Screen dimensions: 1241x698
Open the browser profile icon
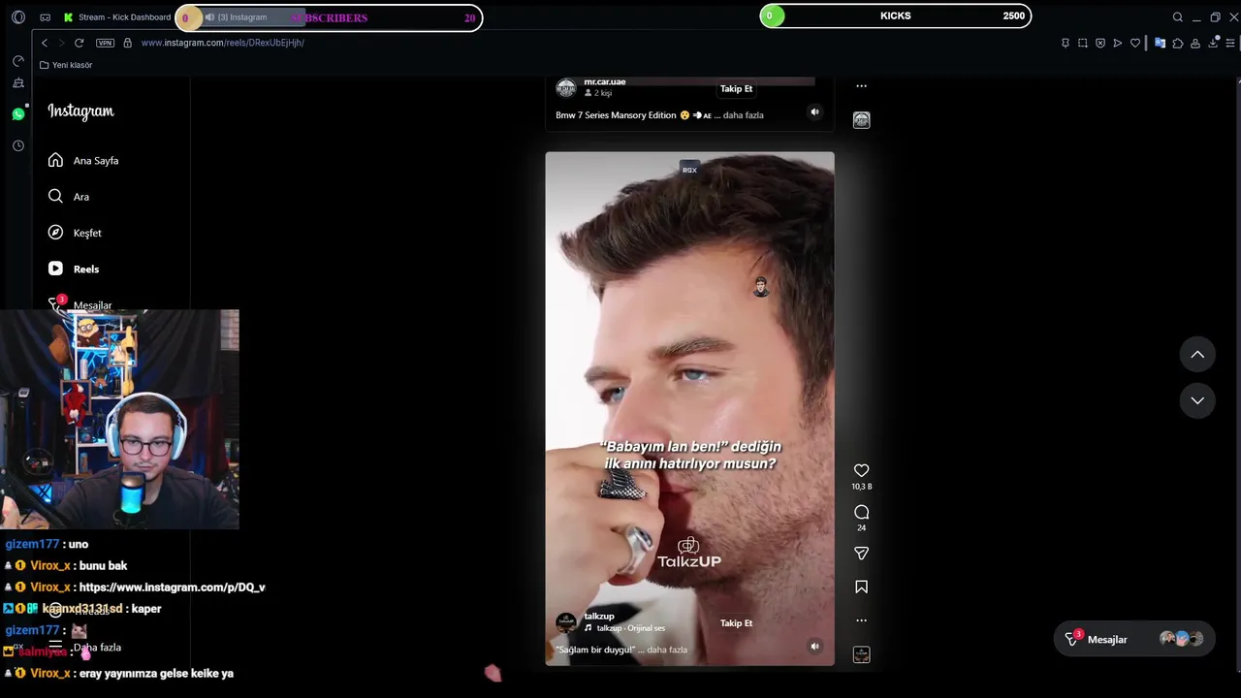1195,43
